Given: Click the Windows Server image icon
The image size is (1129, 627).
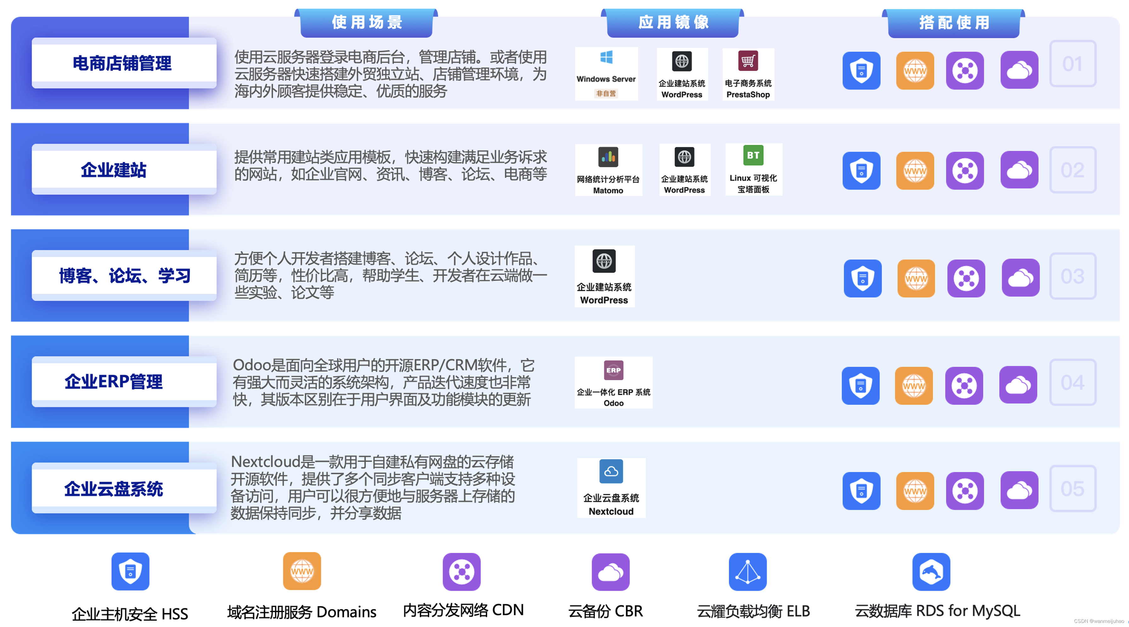Looking at the screenshot, I should (x=607, y=57).
